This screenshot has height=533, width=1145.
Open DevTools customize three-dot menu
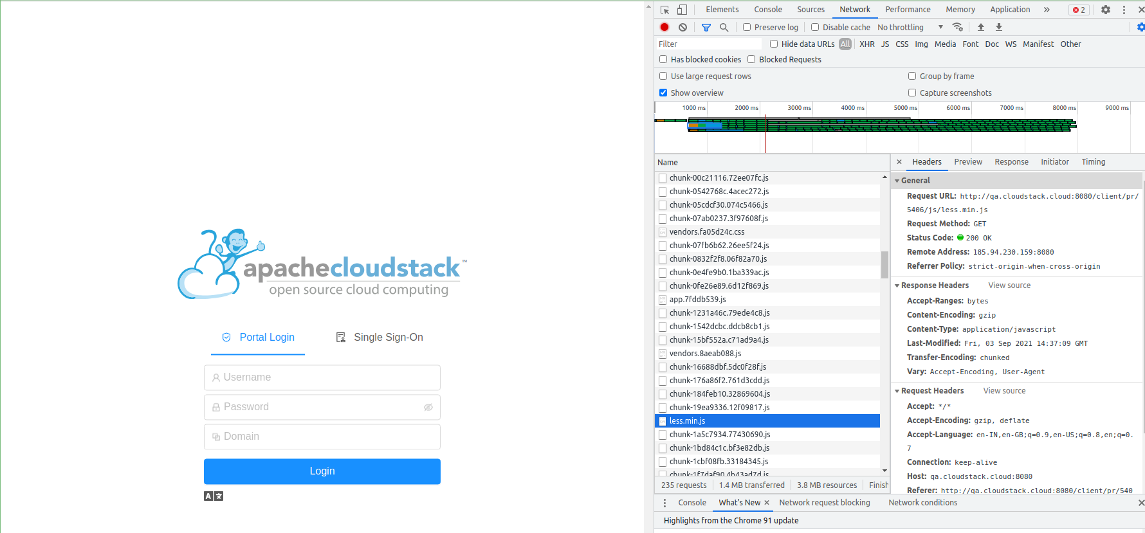[1124, 10]
